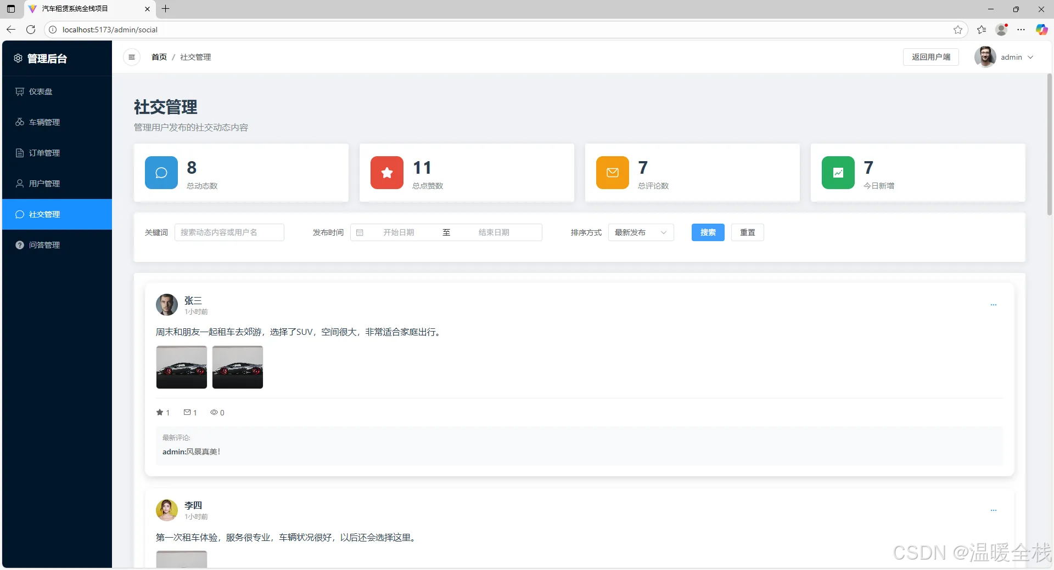Click the 社交管理 breadcrumb text
The image size is (1054, 570).
coord(195,57)
